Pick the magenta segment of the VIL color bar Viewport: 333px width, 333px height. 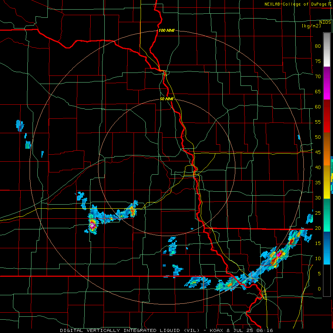click(x=327, y=91)
